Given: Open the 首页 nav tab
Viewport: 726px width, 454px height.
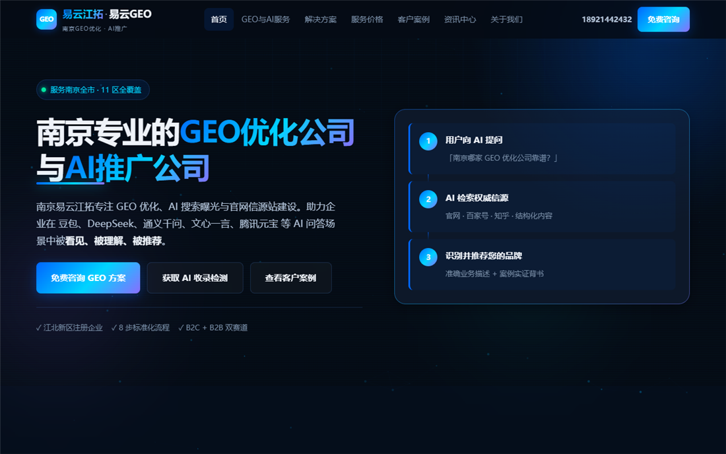Looking at the screenshot, I should point(219,19).
